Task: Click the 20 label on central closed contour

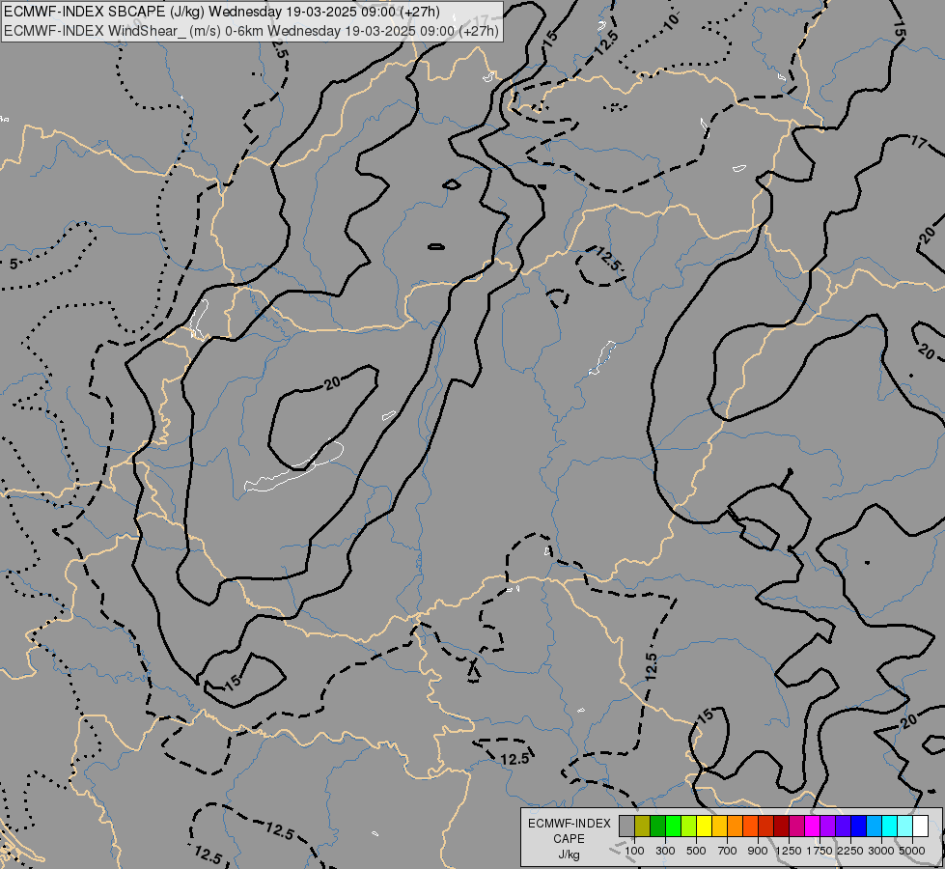Action: click(x=332, y=382)
